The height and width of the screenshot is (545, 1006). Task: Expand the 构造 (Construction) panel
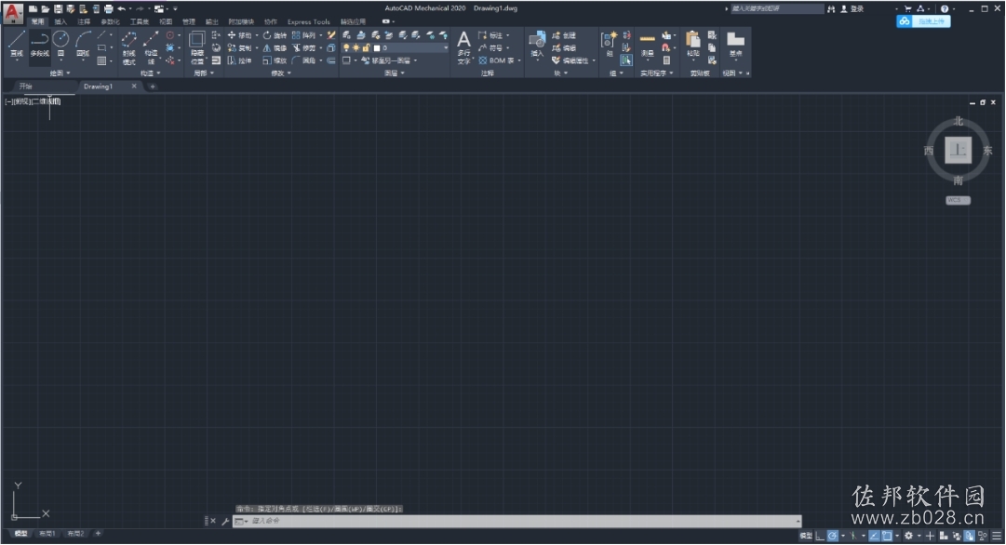click(151, 73)
